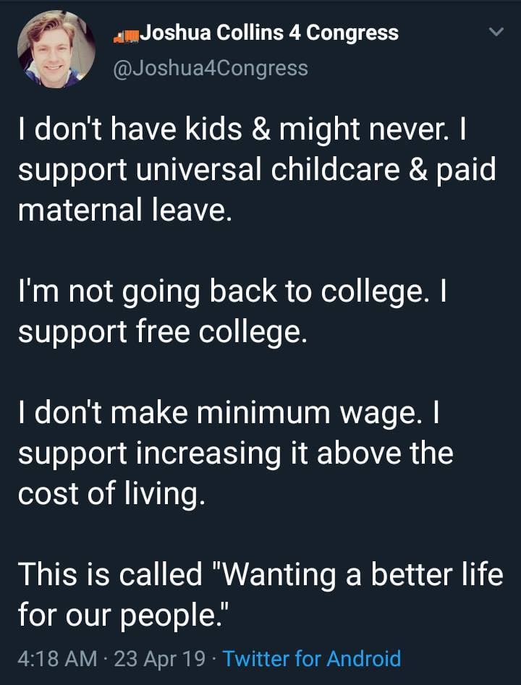This screenshot has height=685, width=521.
Task: Select the line 'I'm not going back to college'
Action: (x=221, y=292)
